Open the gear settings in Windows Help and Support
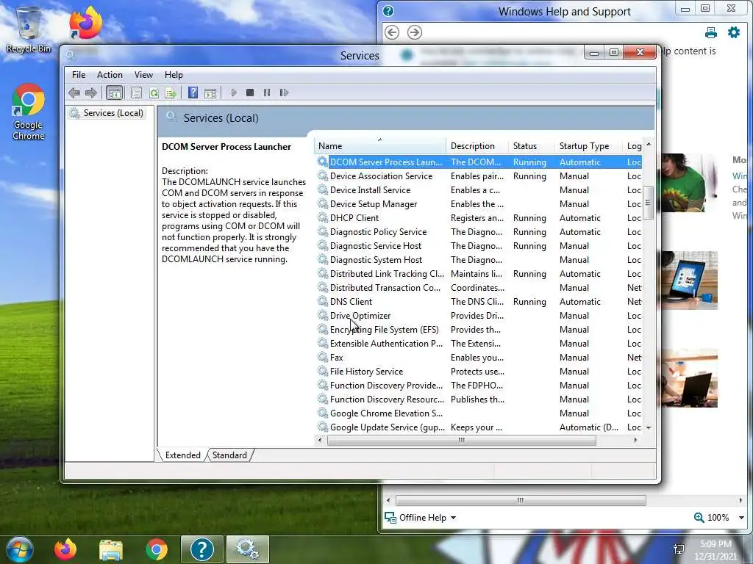The width and height of the screenshot is (753, 564). click(x=734, y=32)
